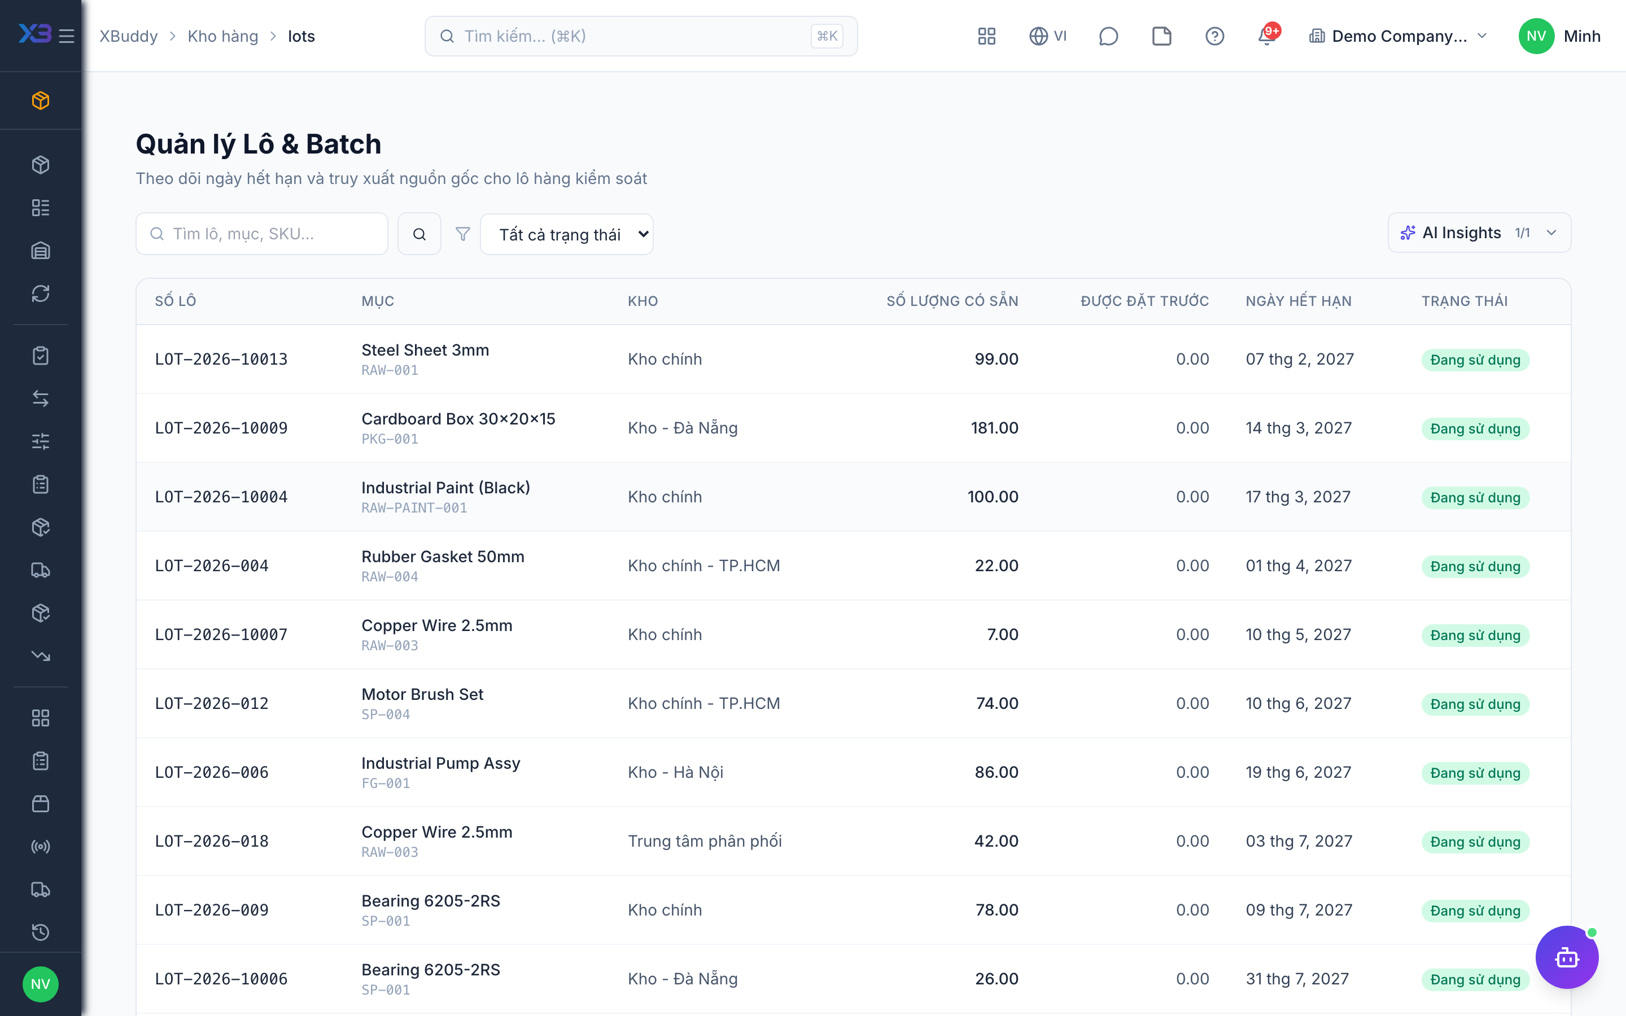
Task: Open the left-right transfer arrows sidebar icon
Action: pos(40,398)
